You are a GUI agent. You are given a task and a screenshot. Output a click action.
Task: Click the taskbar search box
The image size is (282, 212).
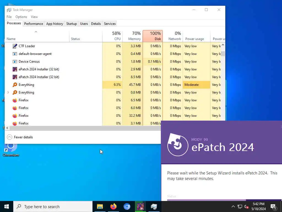coord(53,206)
